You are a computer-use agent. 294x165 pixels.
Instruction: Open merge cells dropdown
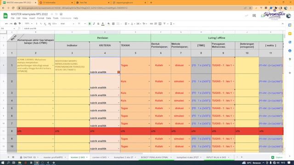pos(119,24)
